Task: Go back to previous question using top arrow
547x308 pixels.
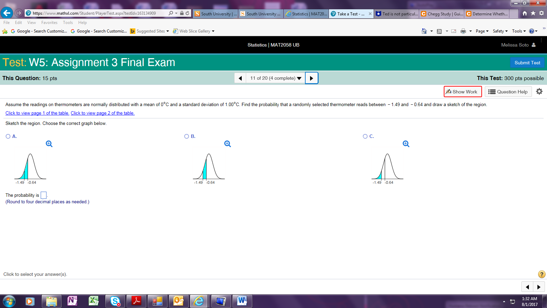Action: point(240,78)
